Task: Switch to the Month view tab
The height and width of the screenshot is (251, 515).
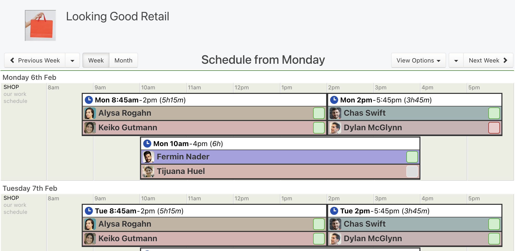Action: [123, 60]
